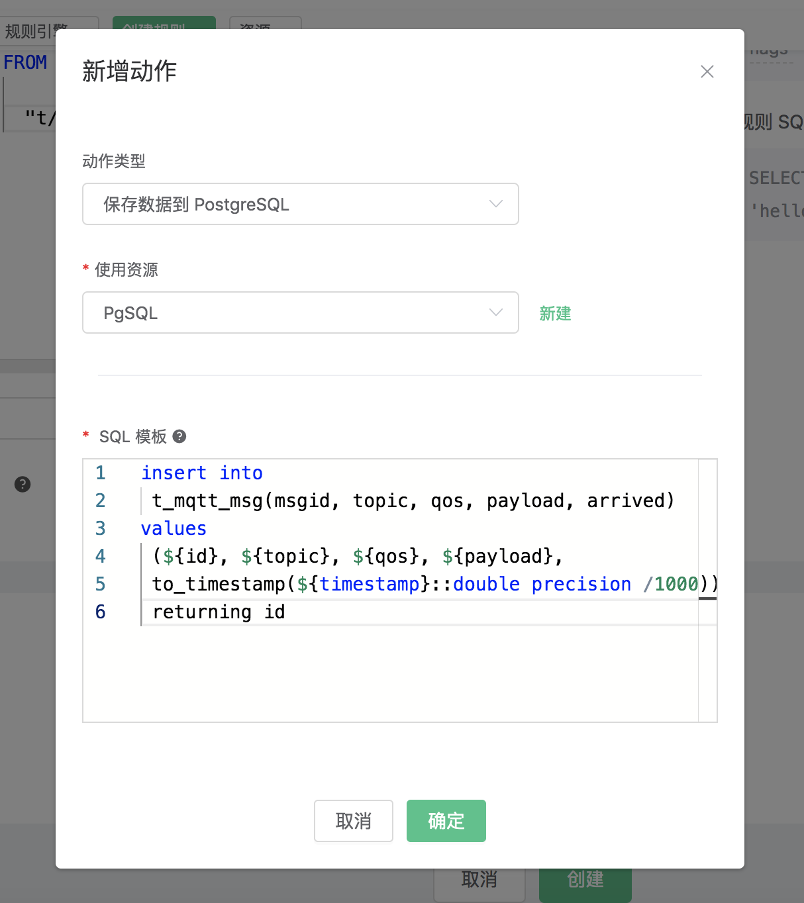
Task: Click line number 1 in the editor gutter
Action: point(100,473)
